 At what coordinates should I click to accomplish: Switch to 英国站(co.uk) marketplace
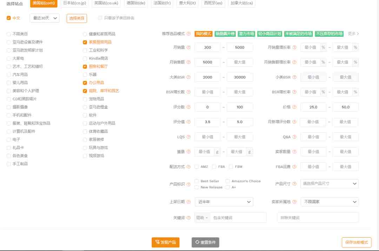point(106,3)
